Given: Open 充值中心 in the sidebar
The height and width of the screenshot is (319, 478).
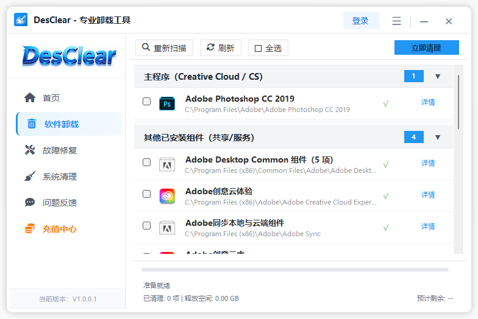Looking at the screenshot, I should click(x=69, y=229).
